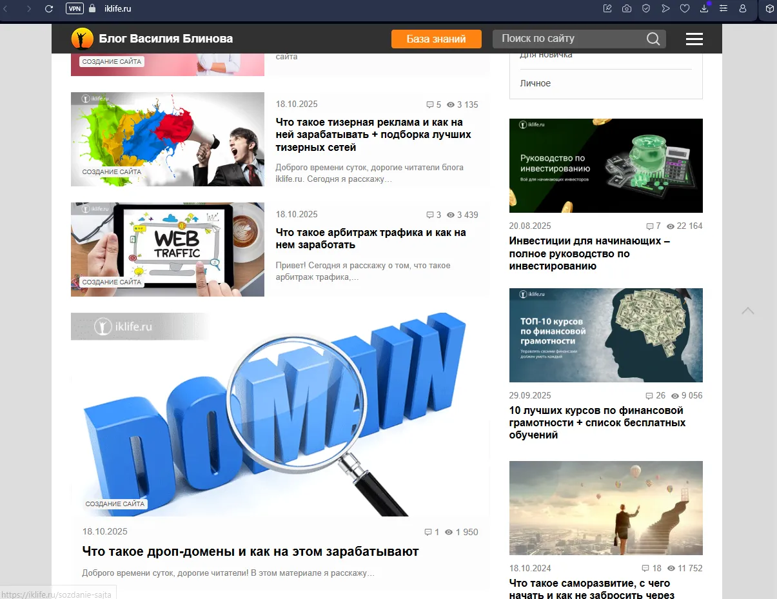Screen dimensions: 777x599
Task: Open the browser snapshot camera icon
Action: [627, 8]
